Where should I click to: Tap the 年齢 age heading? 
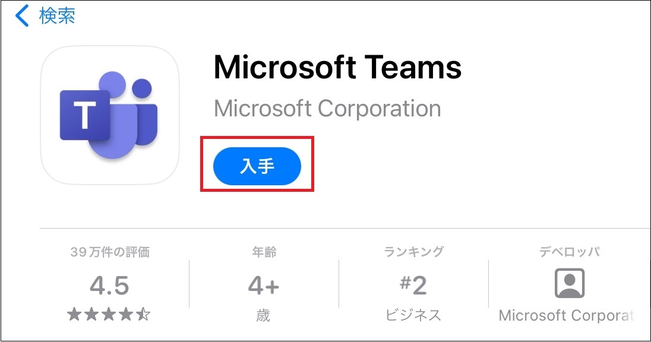pos(263,252)
